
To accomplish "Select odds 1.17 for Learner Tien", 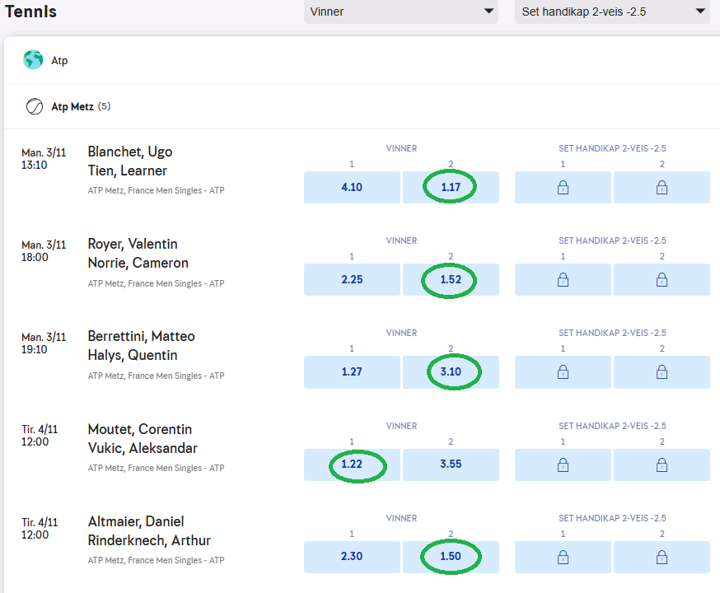I will 451,188.
